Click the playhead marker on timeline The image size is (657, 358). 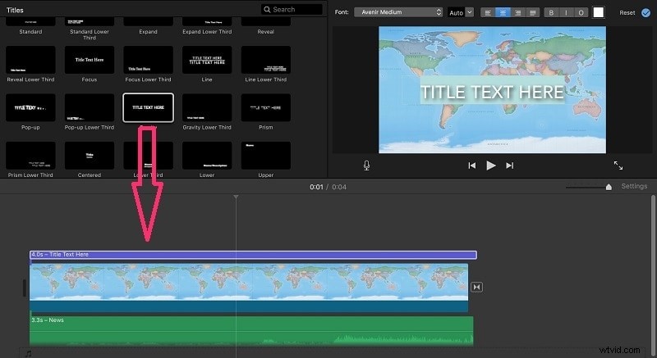[236, 197]
